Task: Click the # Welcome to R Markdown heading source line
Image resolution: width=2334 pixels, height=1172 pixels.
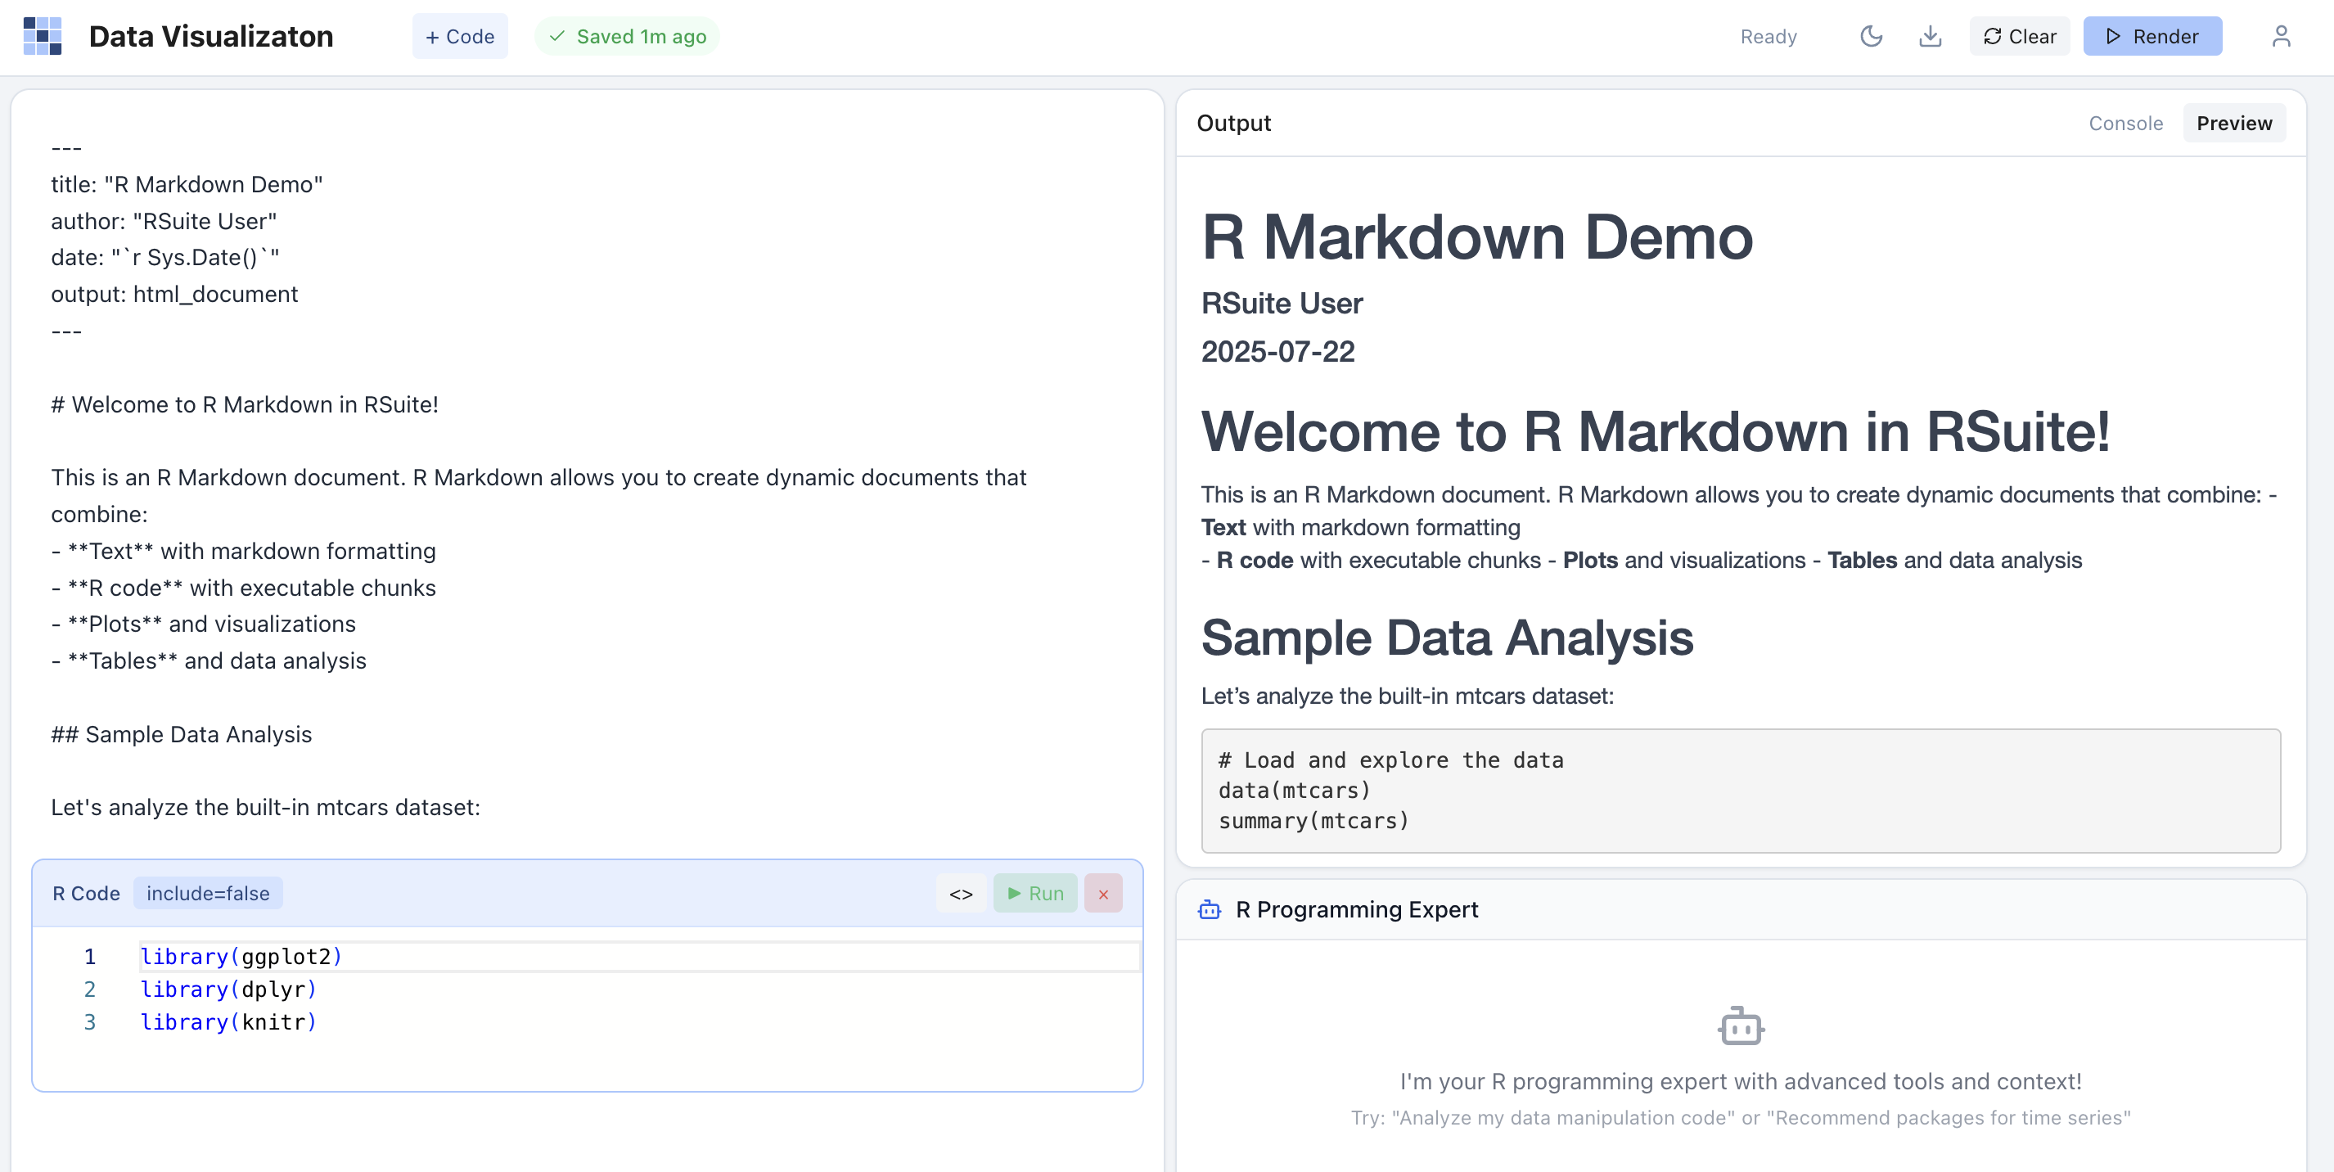Action: point(245,404)
